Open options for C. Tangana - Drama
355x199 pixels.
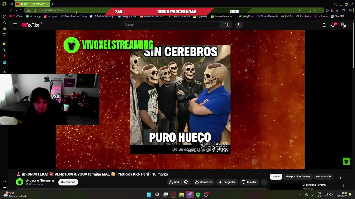point(343,185)
